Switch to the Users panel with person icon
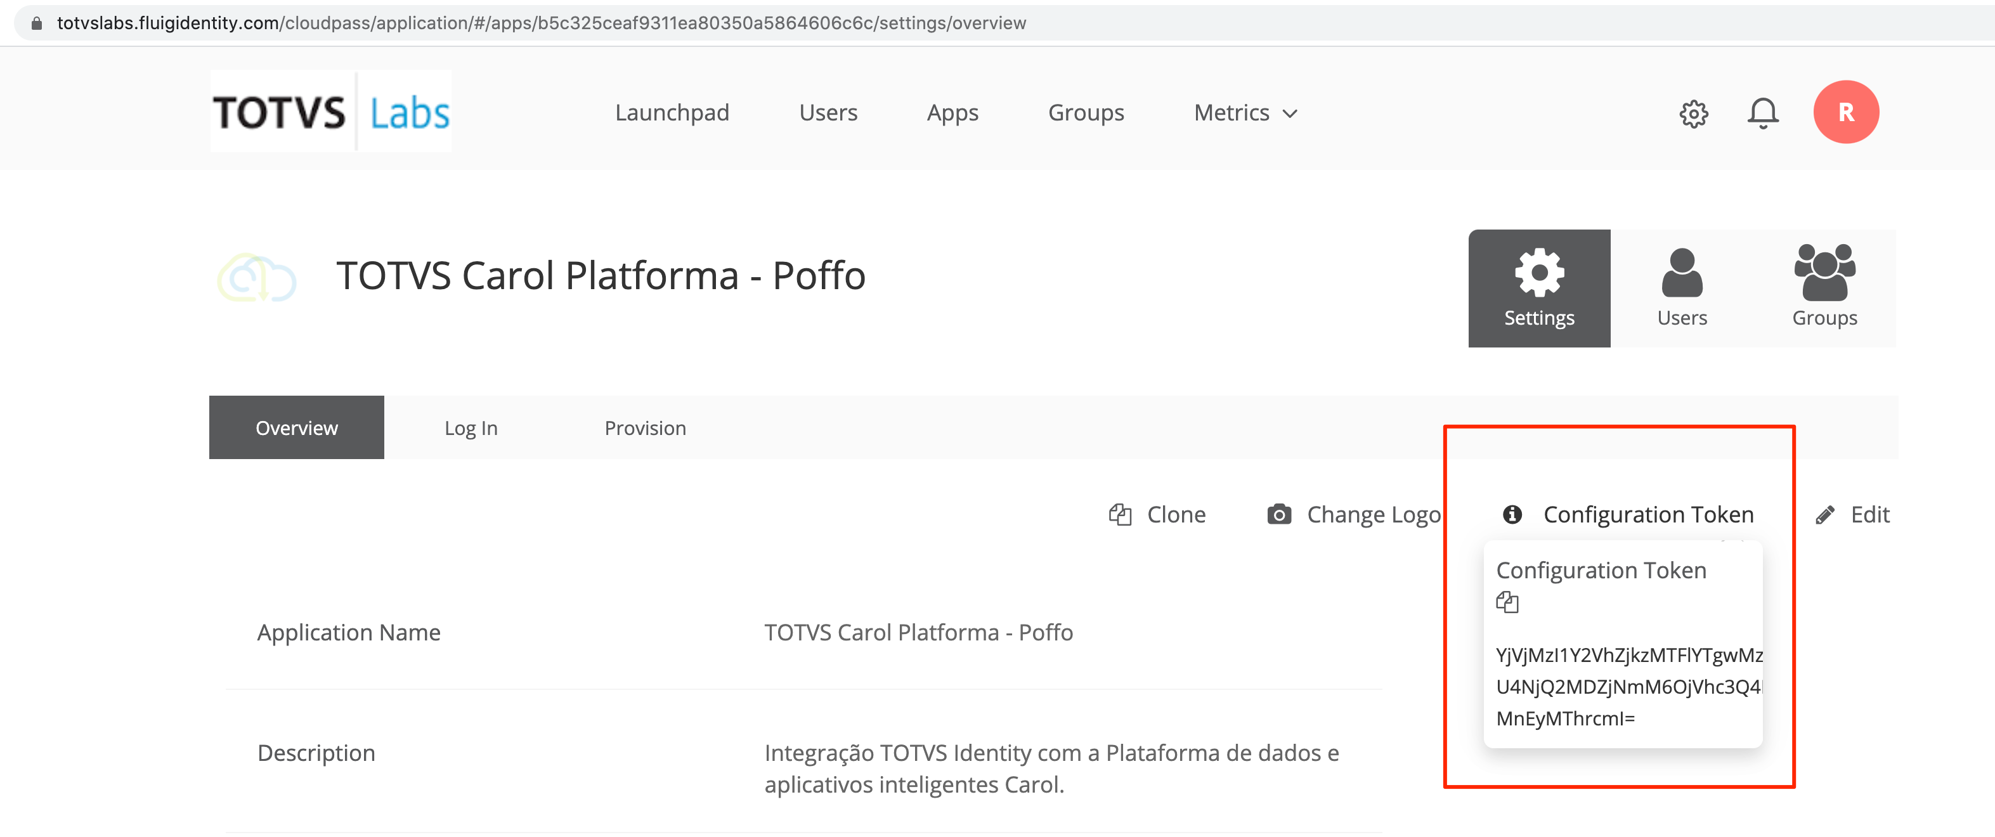Screen dimensions: 1995x837 (x=1682, y=288)
